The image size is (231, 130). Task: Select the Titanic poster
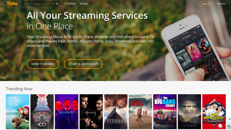(x=116, y=112)
